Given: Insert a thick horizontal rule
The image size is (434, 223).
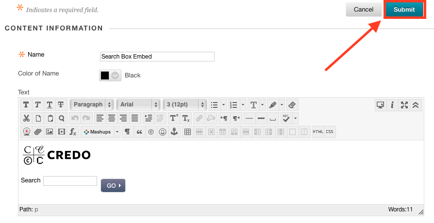Looking at the screenshot, I should pos(261,118).
